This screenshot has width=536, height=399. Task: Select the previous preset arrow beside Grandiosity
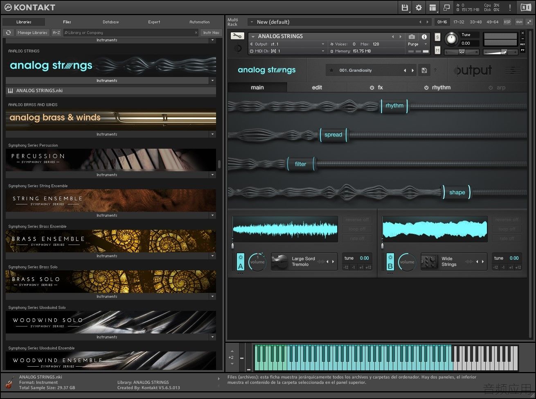[405, 70]
